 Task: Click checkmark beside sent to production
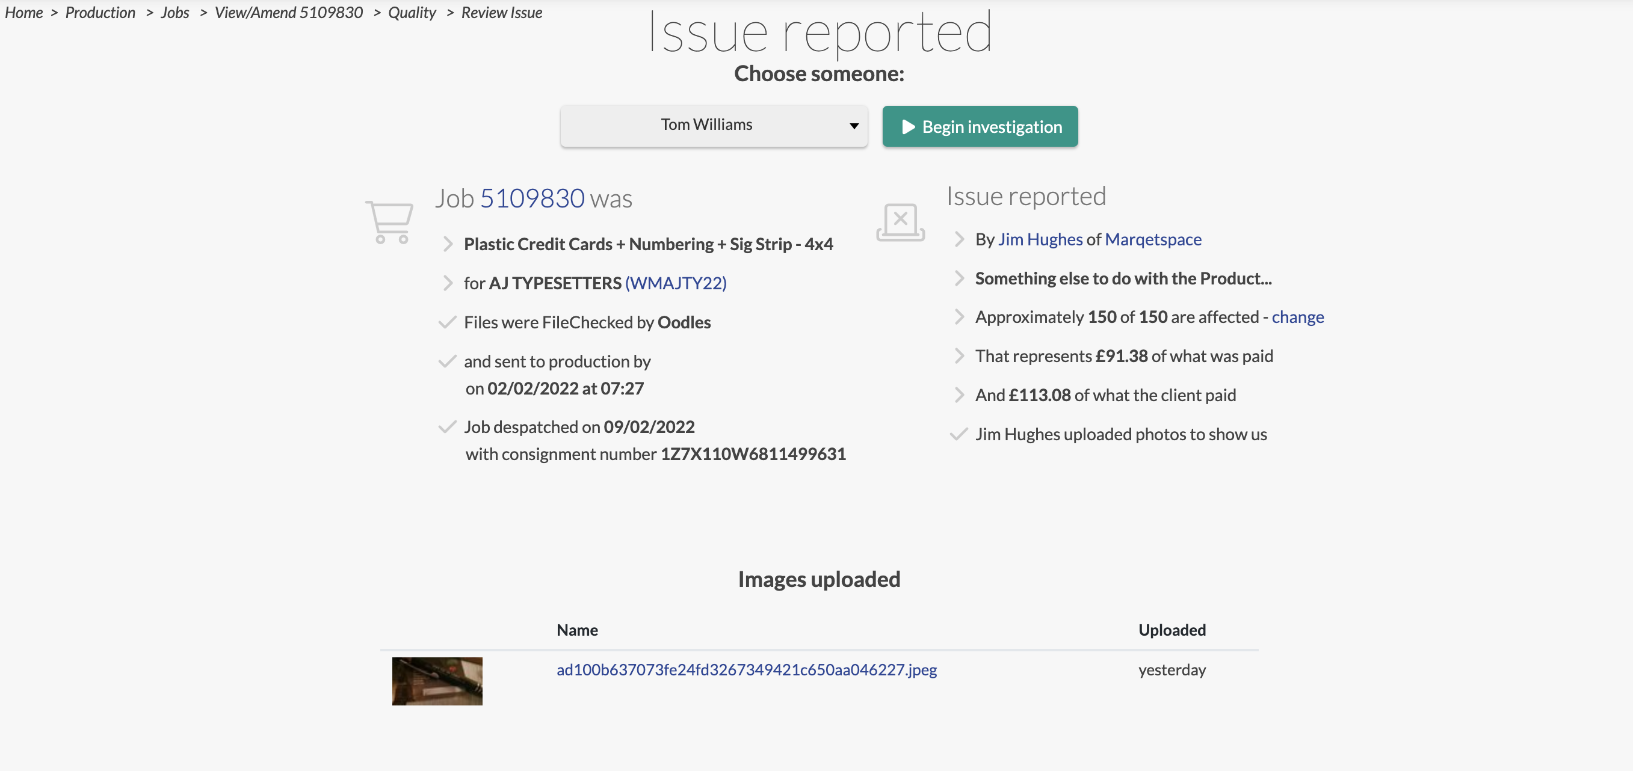coord(447,361)
